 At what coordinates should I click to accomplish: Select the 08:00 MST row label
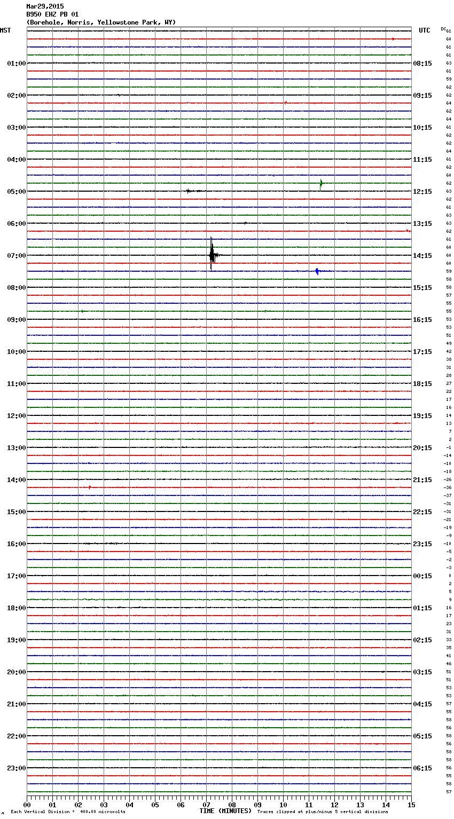click(16, 287)
